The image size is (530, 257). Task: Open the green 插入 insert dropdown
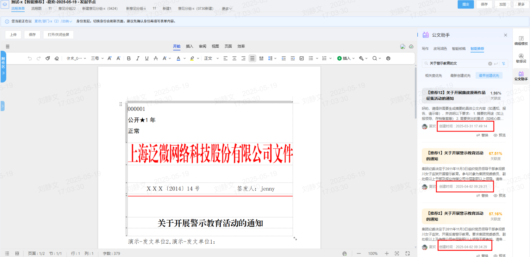[x=346, y=59]
